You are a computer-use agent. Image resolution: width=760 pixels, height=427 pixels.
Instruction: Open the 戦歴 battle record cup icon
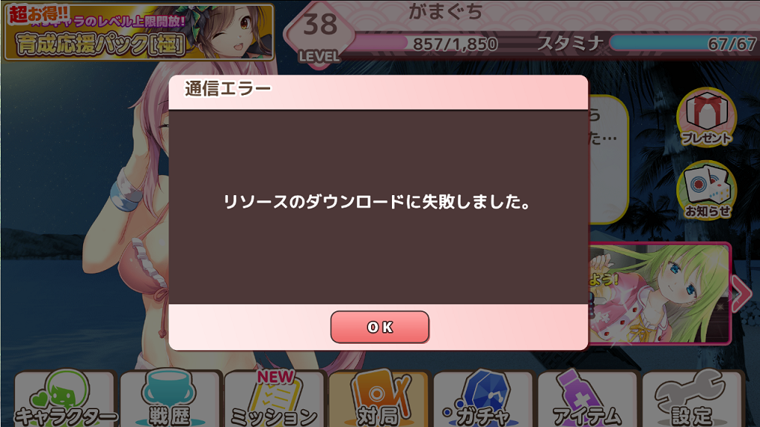(x=170, y=398)
